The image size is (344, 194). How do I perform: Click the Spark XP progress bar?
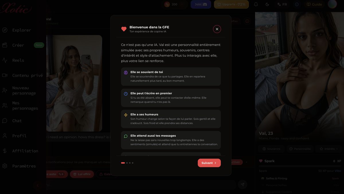(300, 166)
